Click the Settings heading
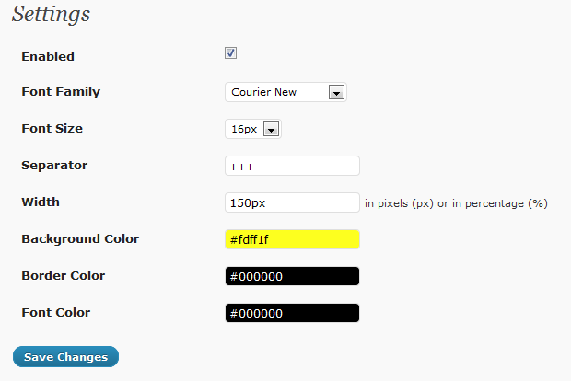The height and width of the screenshot is (381, 571). (52, 16)
